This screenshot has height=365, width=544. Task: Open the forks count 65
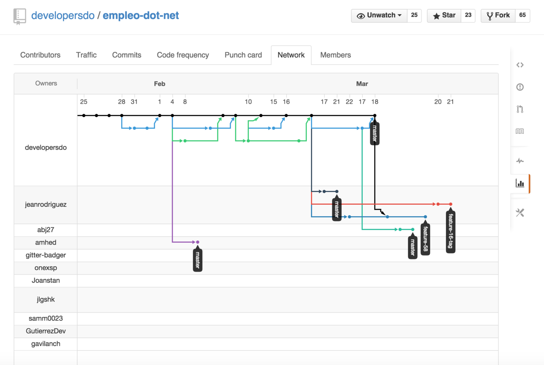coord(523,15)
